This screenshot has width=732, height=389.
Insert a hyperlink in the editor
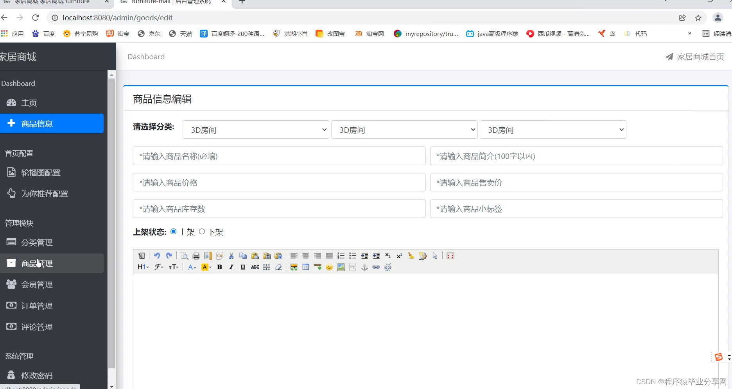coord(376,267)
